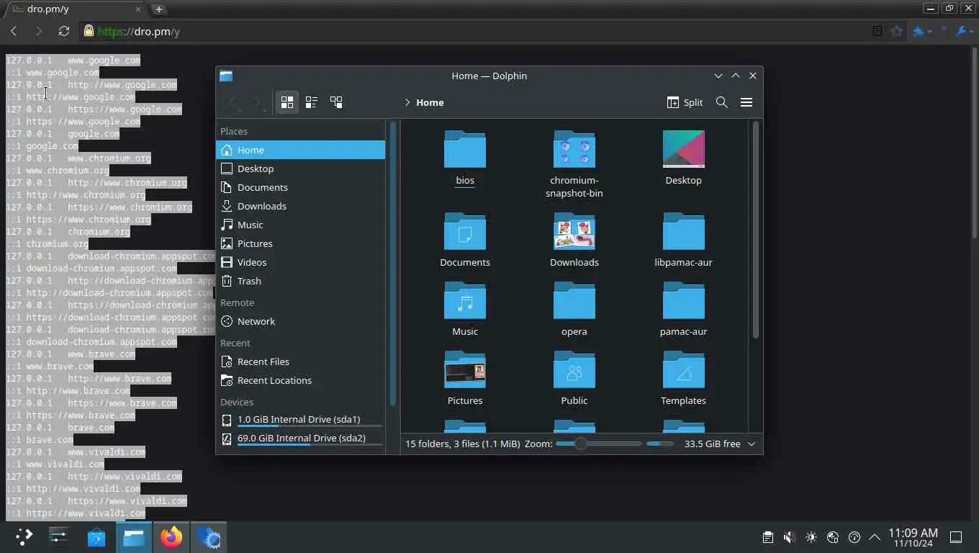979x553 pixels.
Task: Switch Dolphin to Compact view mode
Action: tap(312, 102)
